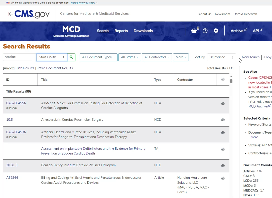Add article A52966 to basket
The height and width of the screenshot is (198, 272).
(x=223, y=178)
